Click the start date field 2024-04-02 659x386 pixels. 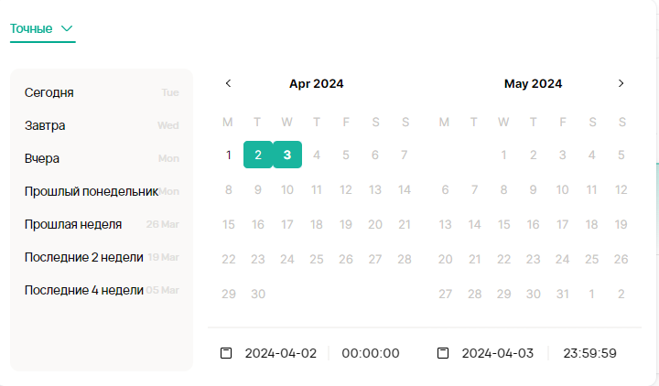coord(281,353)
